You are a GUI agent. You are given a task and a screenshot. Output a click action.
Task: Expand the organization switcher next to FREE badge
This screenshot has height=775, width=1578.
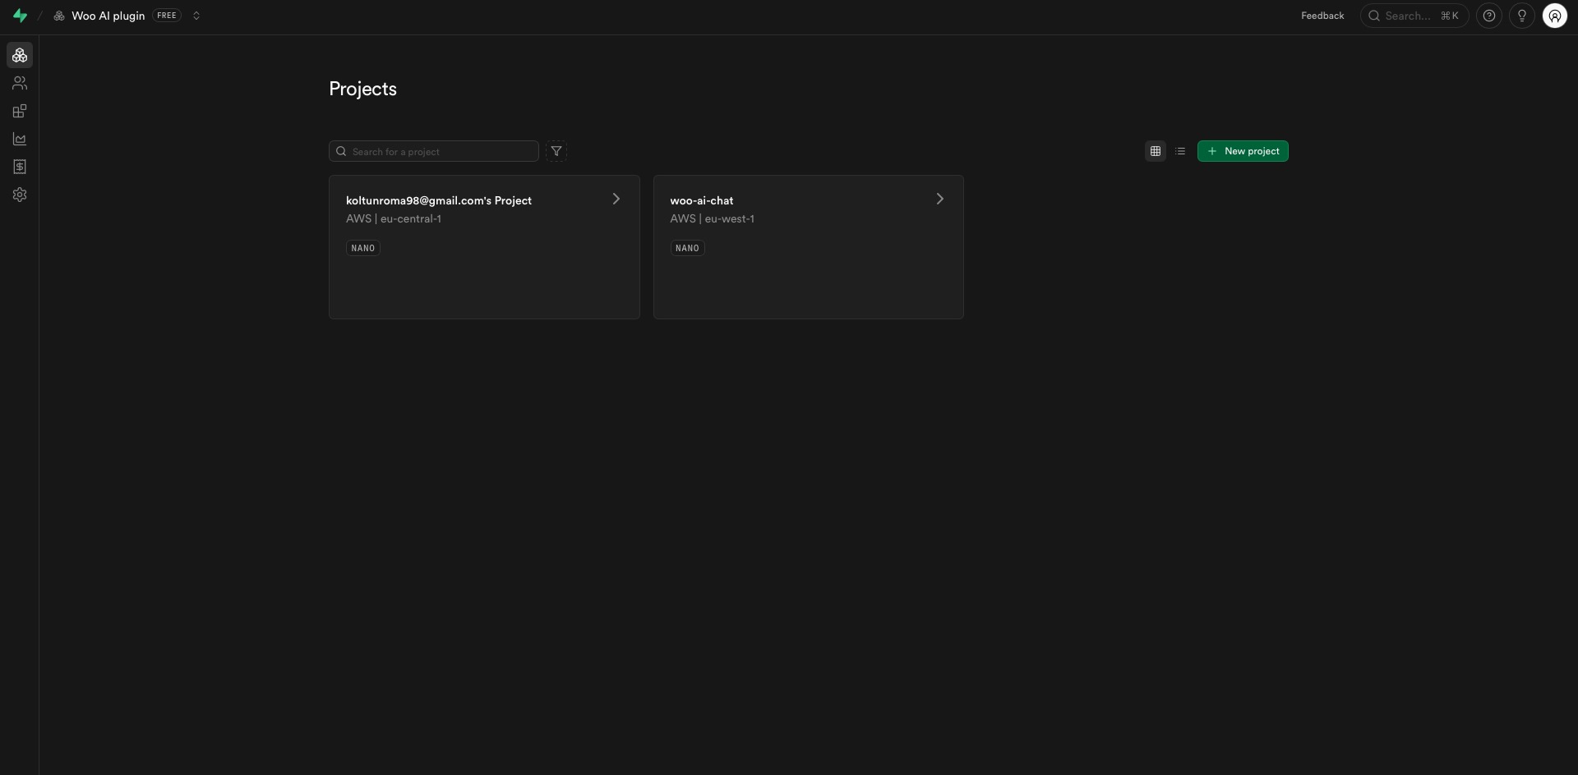tap(196, 16)
